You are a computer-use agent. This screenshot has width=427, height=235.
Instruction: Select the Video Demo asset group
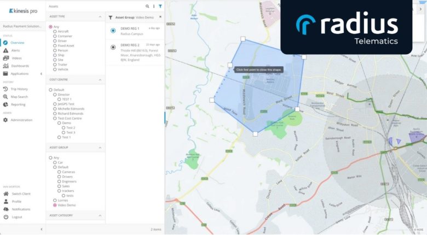55,205
